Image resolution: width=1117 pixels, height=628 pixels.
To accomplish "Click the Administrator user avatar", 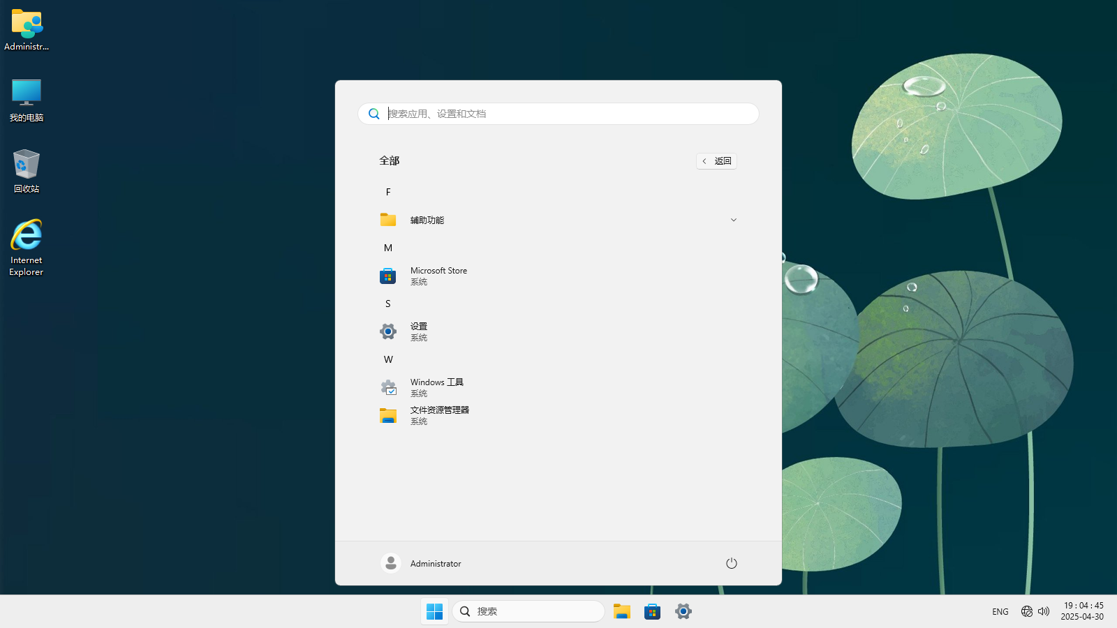I will (x=391, y=563).
